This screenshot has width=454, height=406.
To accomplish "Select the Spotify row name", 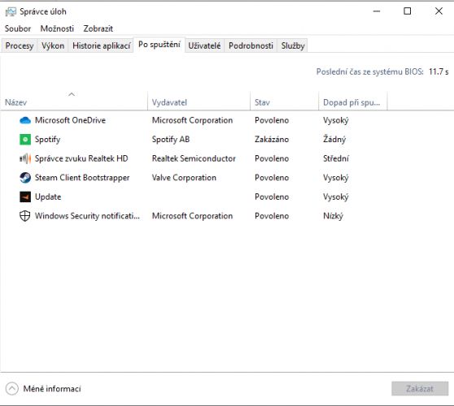I will coord(47,140).
